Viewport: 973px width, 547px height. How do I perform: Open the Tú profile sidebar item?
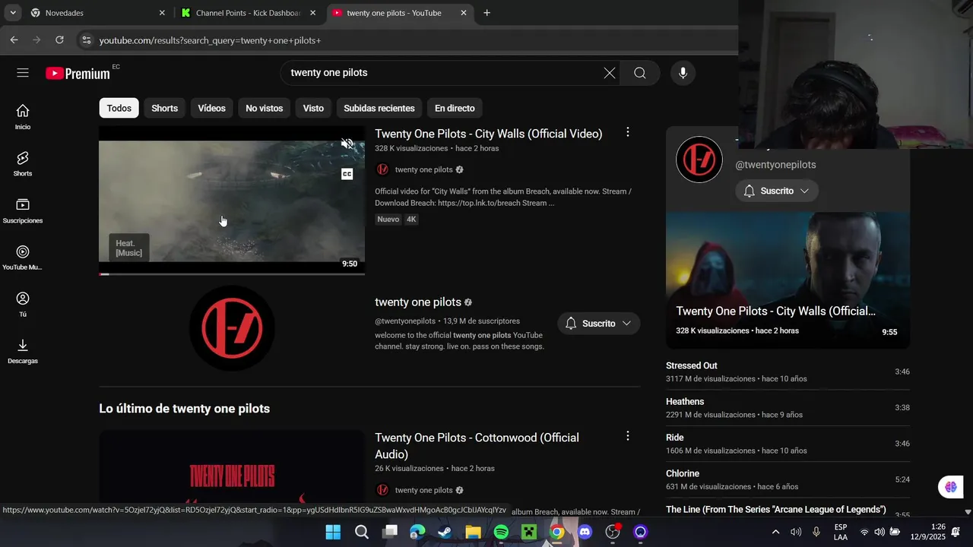pos(23,304)
